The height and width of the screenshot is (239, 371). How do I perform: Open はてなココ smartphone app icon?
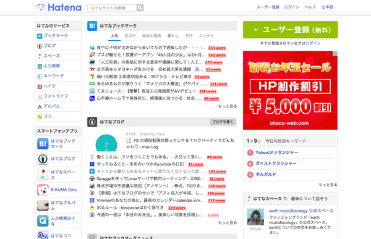coord(43,235)
